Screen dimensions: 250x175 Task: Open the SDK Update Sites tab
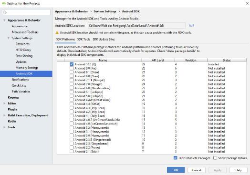pos(104,40)
